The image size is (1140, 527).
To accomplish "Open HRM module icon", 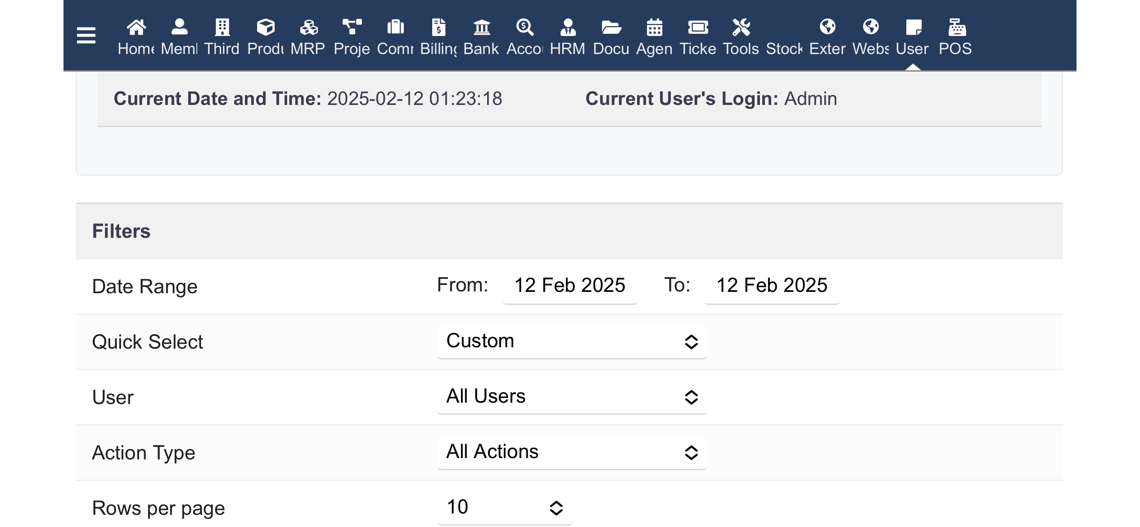I will [568, 28].
